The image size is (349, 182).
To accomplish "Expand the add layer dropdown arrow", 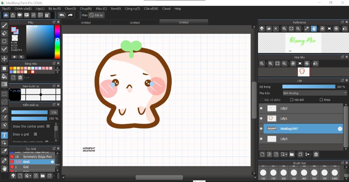I will [x=286, y=154].
